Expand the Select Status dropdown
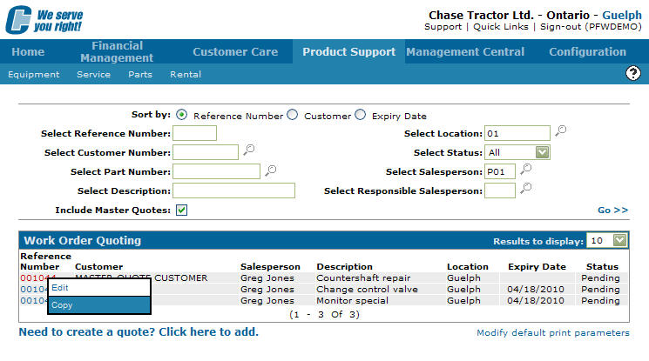Image resolution: width=649 pixels, height=361 pixels. (x=542, y=152)
